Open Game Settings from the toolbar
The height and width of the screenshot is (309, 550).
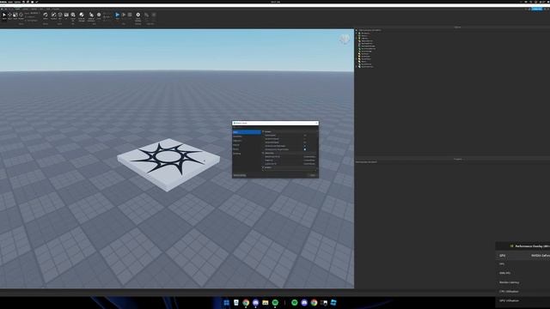click(x=137, y=16)
